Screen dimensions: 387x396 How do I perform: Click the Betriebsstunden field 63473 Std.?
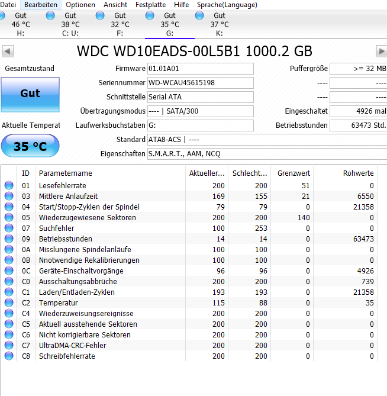pos(359,125)
